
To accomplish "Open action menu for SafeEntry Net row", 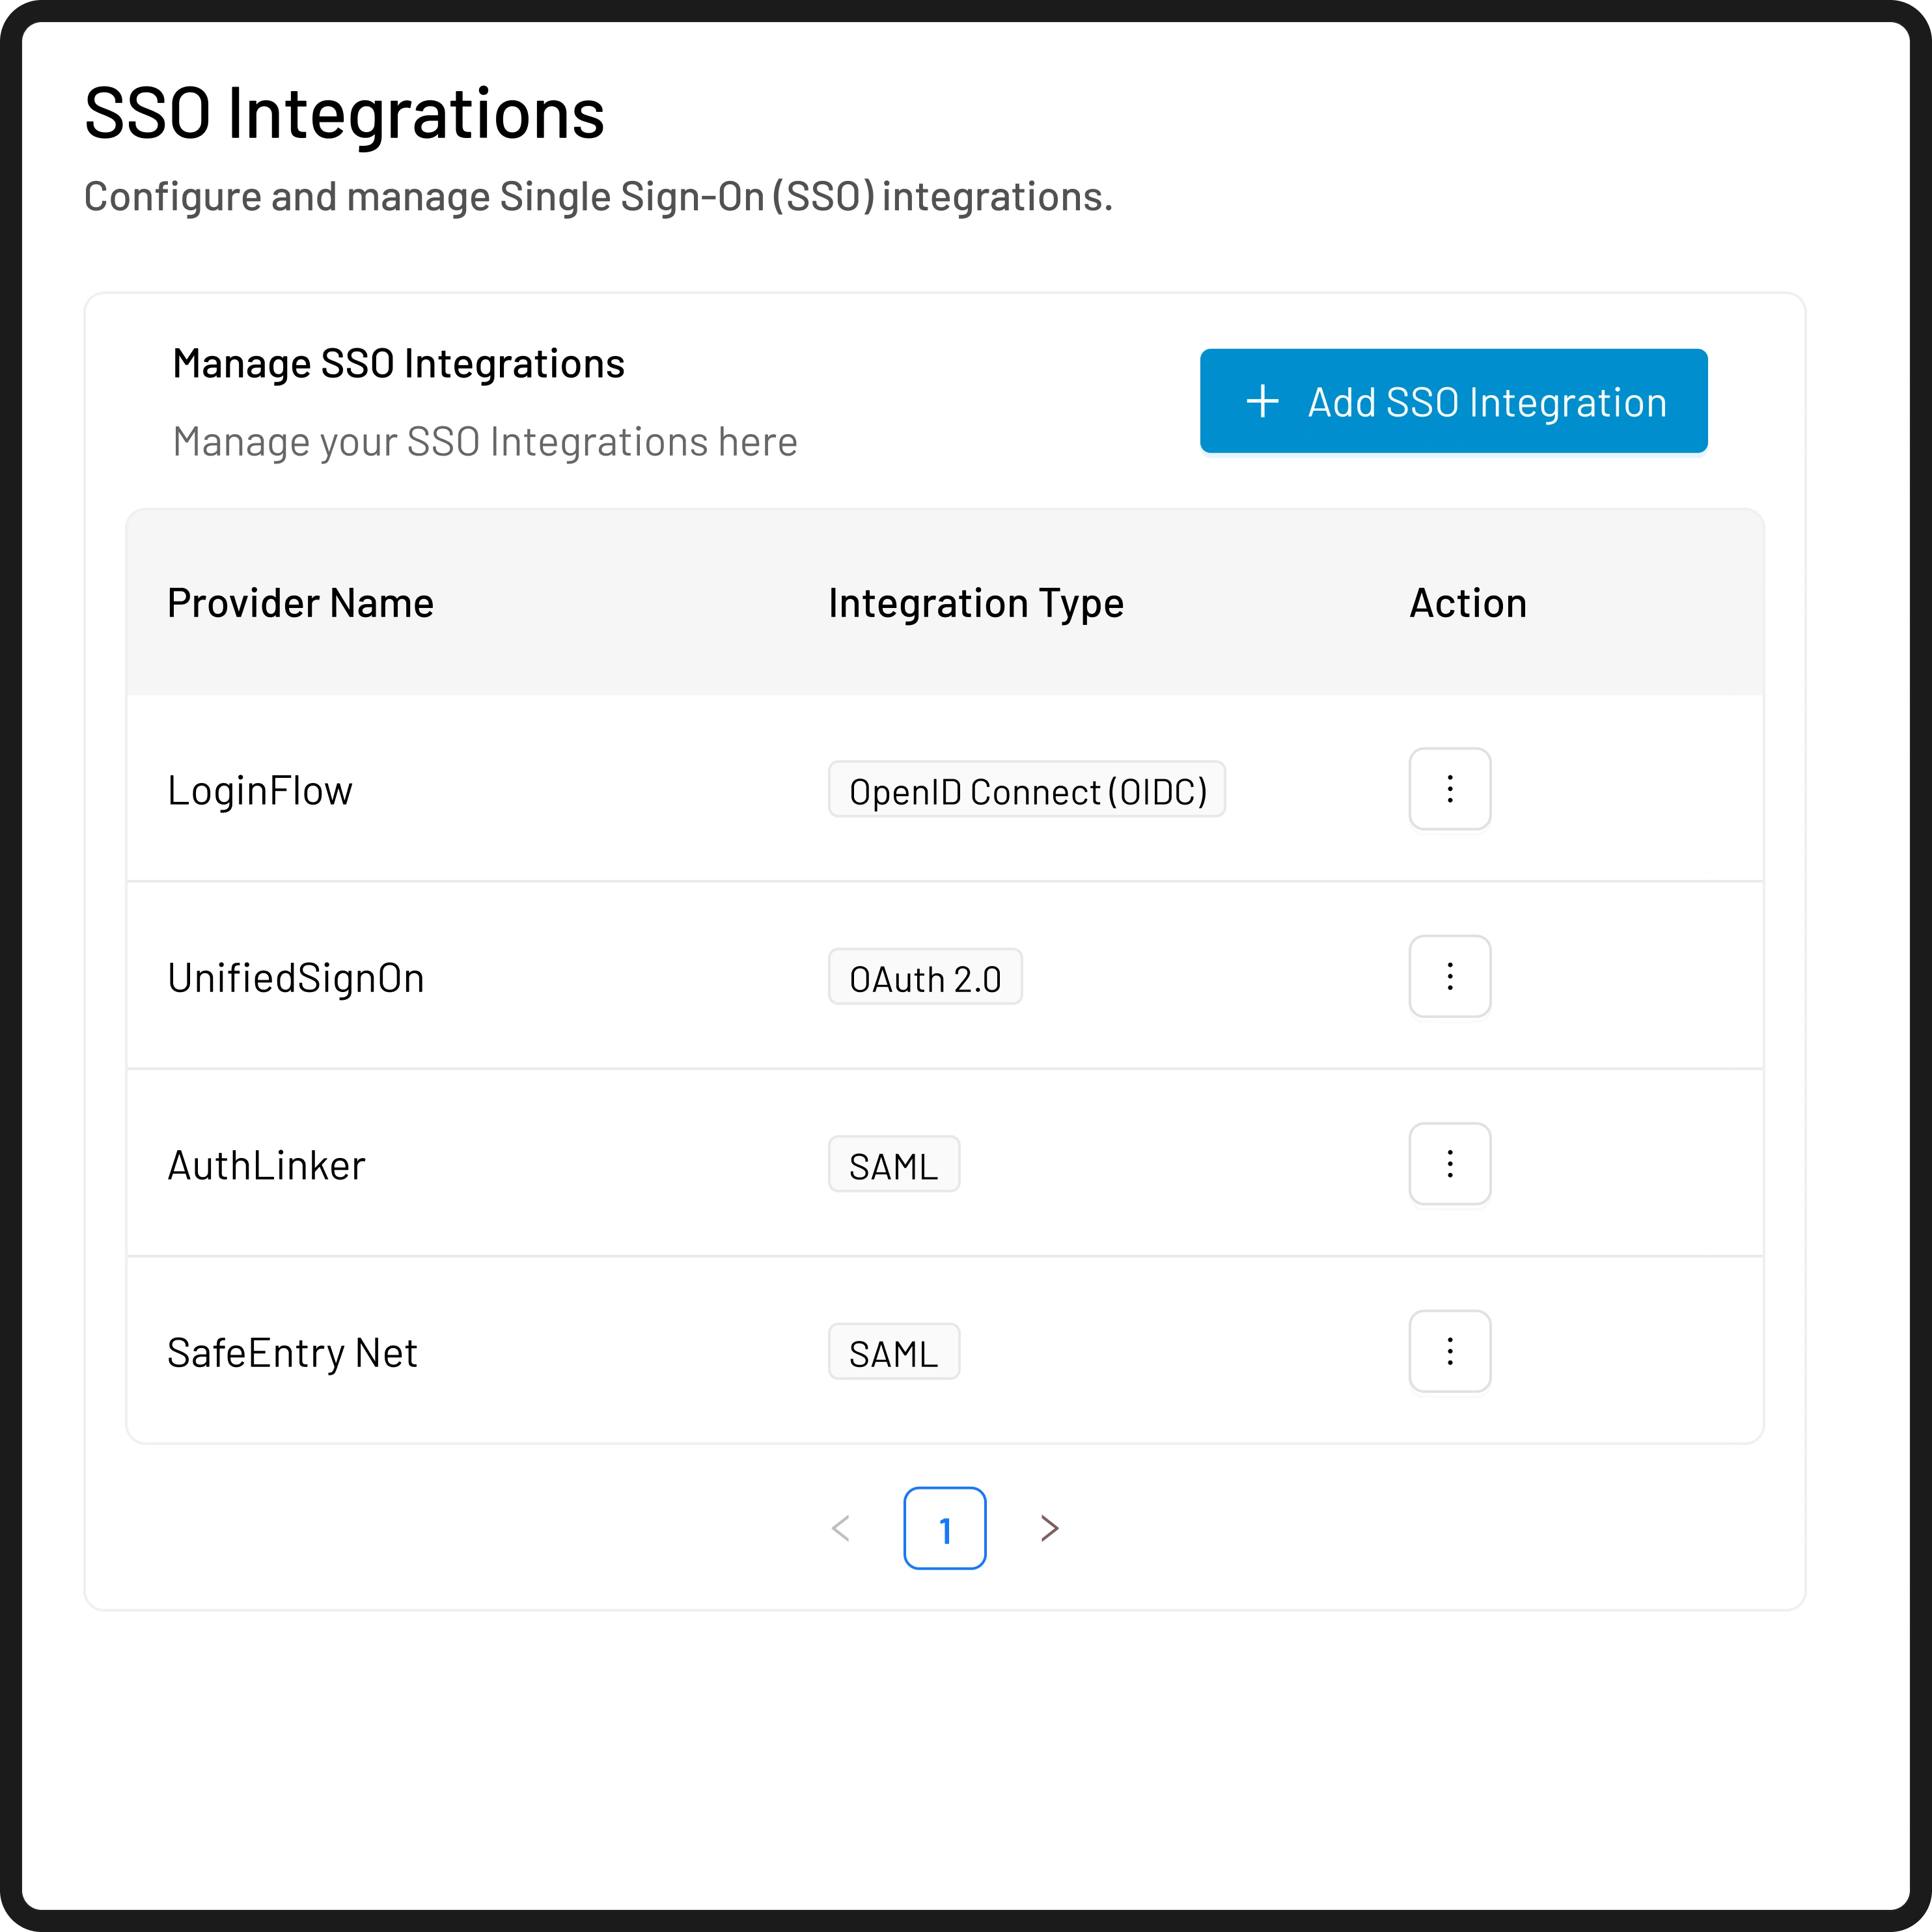I will click(x=1449, y=1351).
